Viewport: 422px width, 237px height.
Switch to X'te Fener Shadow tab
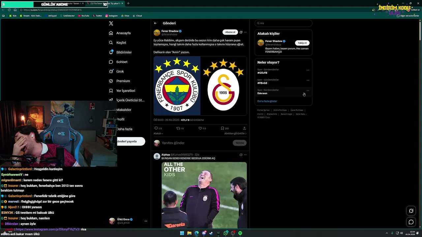(x=105, y=4)
